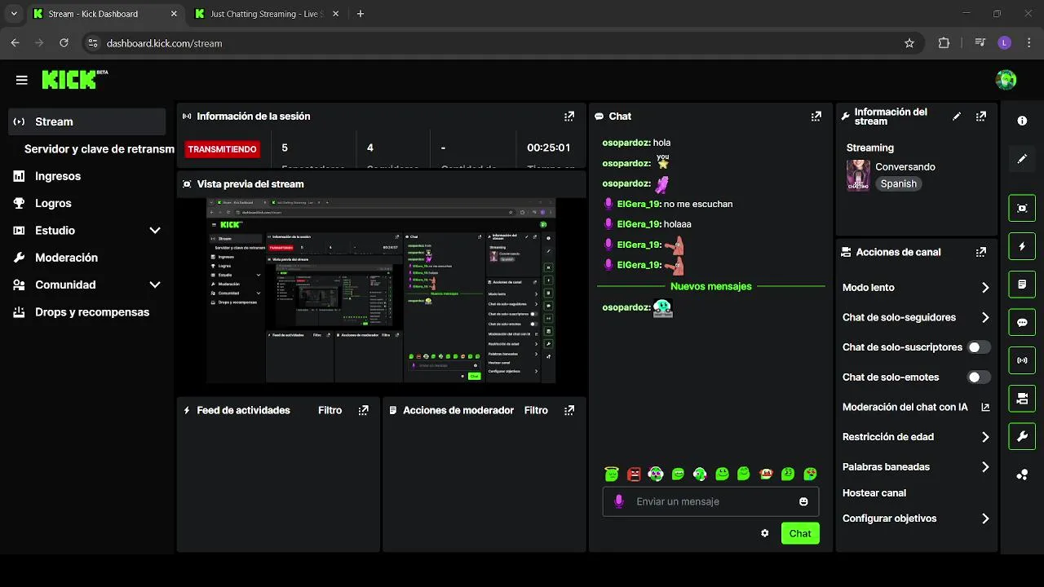Screen dimensions: 1044x587
Task: Click the Enviar un mensaje input field
Action: [710, 501]
